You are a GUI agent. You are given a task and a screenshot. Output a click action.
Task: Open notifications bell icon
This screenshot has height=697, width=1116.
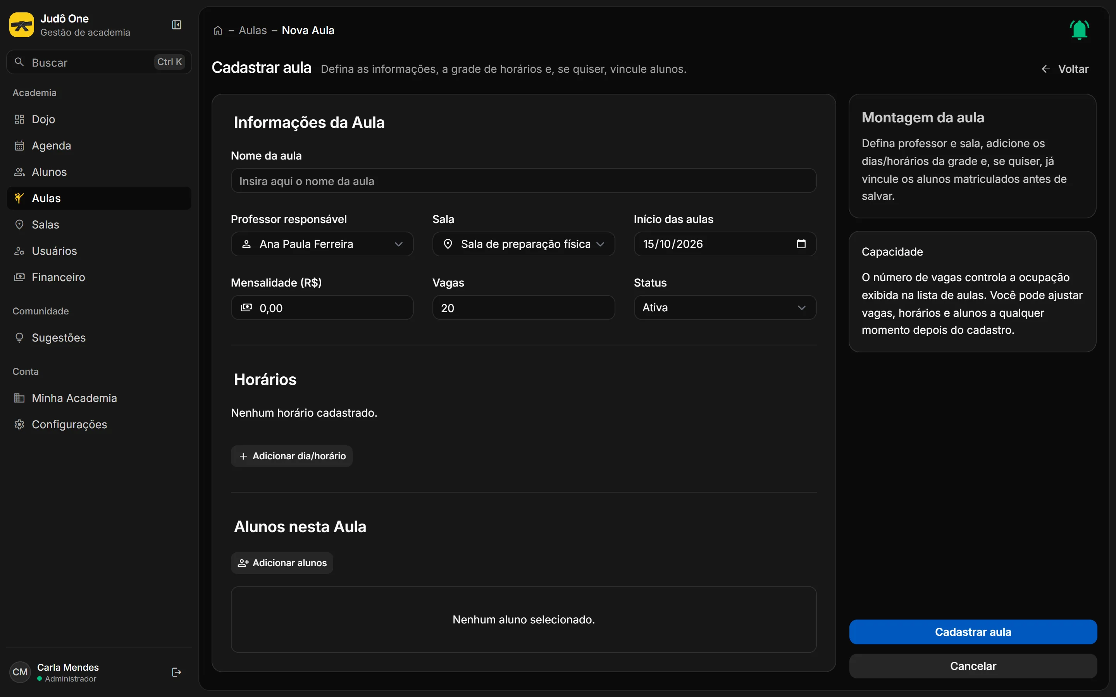tap(1079, 30)
